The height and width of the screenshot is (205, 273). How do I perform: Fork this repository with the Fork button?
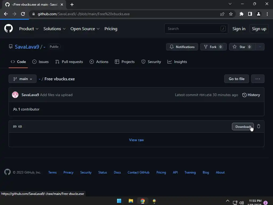click(x=213, y=47)
